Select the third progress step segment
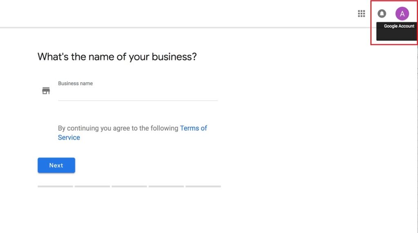 [129, 187]
